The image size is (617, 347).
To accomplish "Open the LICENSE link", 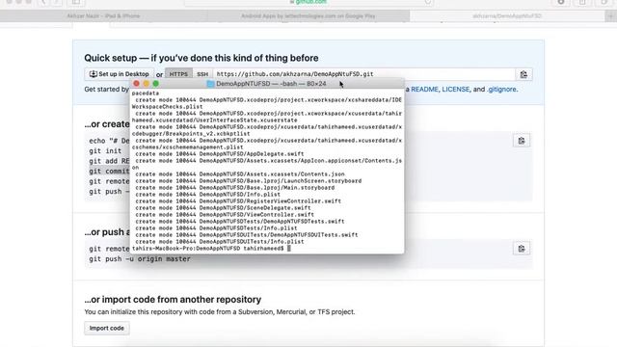I will 456,90.
